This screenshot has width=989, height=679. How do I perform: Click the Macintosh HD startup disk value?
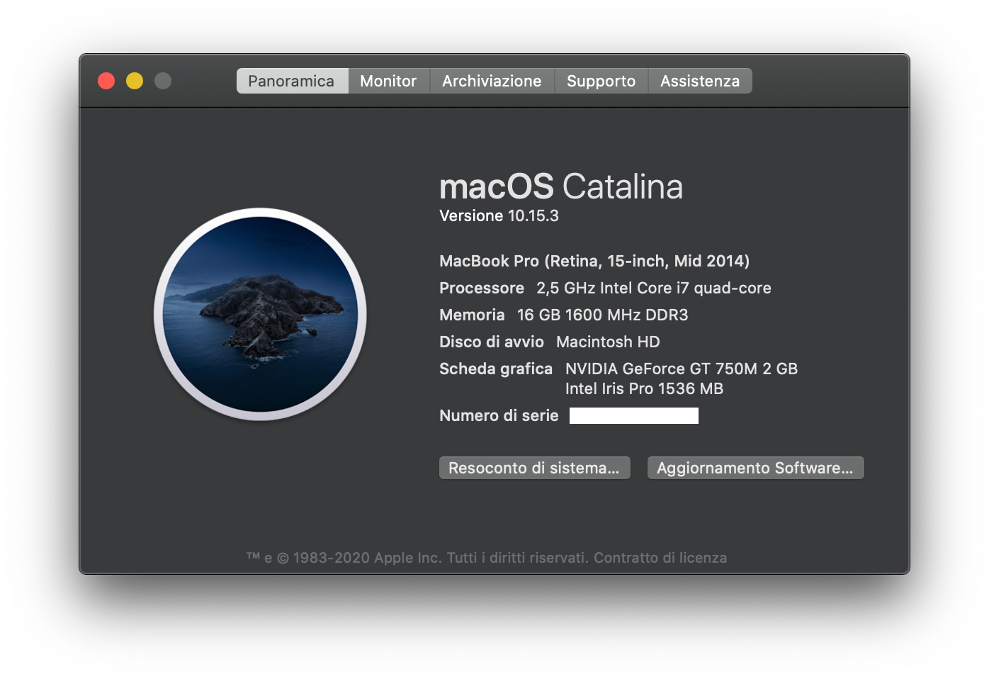[608, 342]
